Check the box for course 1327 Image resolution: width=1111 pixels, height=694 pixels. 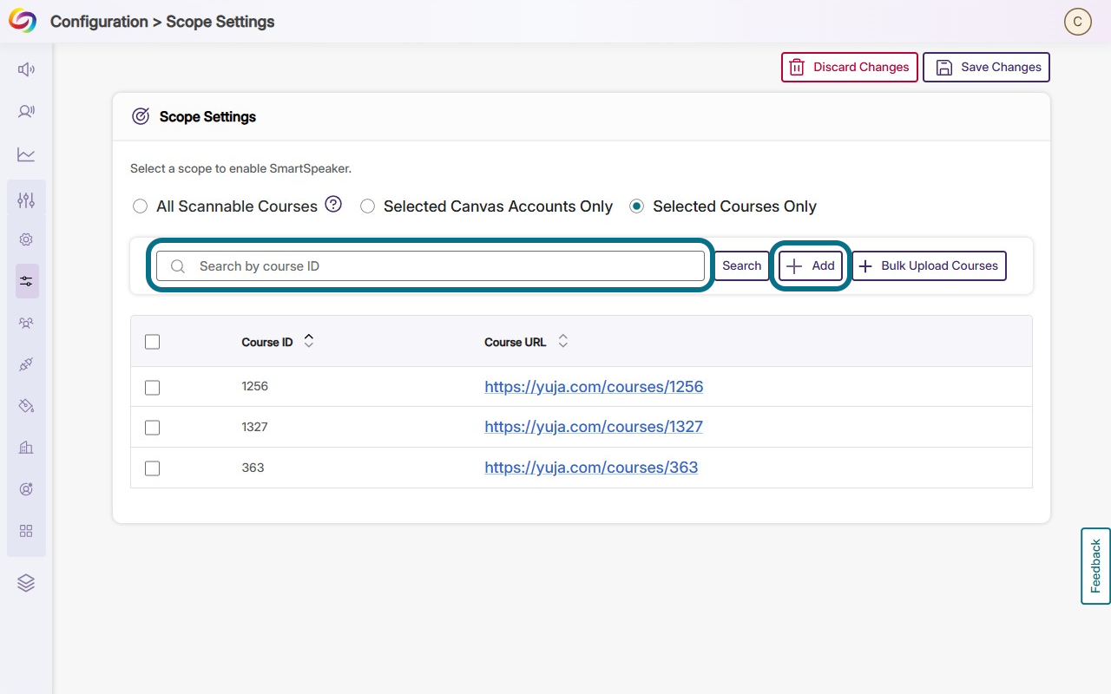click(x=152, y=428)
